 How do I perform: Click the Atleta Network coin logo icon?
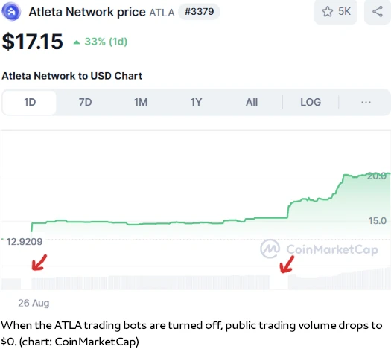pos(11,12)
